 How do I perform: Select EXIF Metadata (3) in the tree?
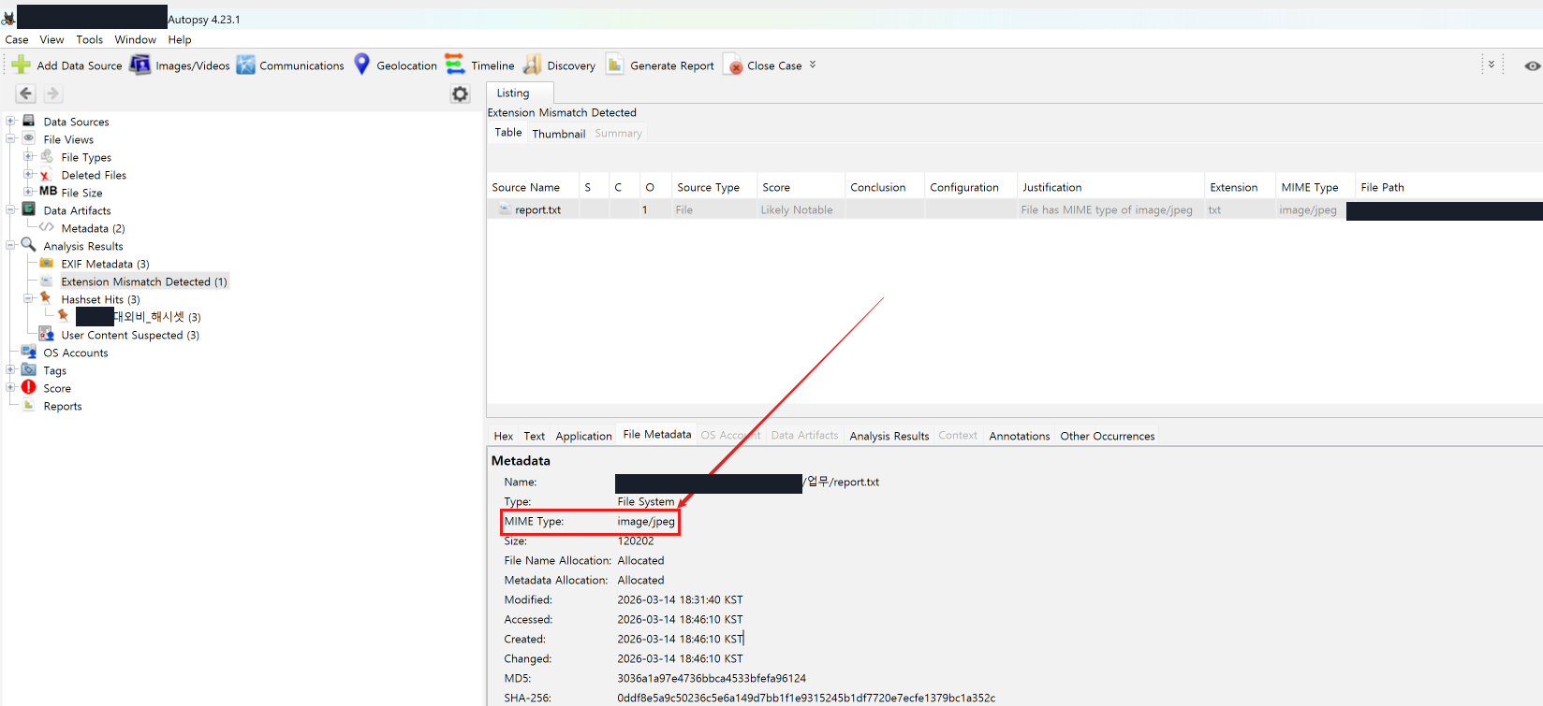pos(106,264)
